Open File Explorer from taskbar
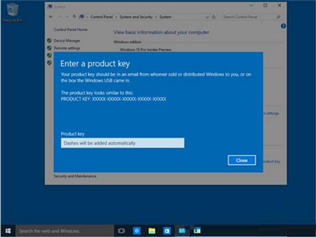The height and width of the screenshot is (237, 316). [152, 231]
